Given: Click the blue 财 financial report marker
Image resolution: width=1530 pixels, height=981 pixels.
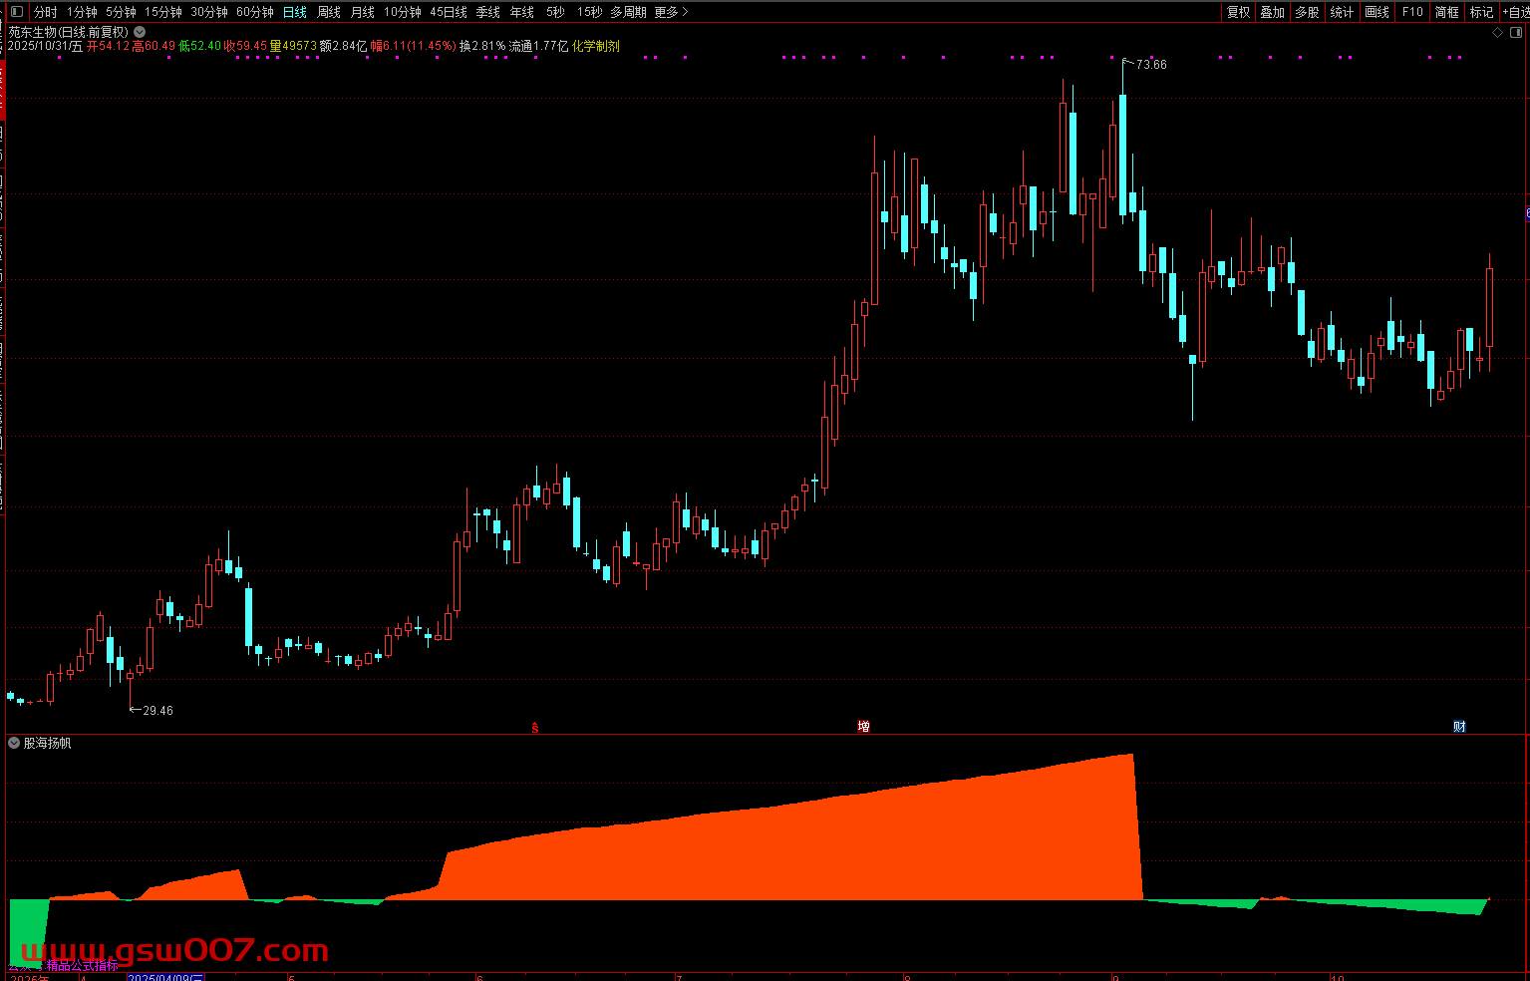Looking at the screenshot, I should [1459, 727].
